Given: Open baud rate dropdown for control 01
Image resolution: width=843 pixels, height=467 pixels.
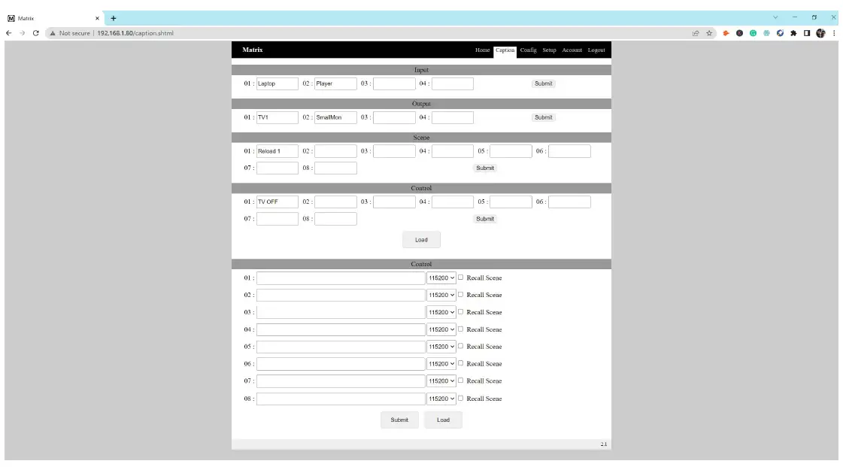Looking at the screenshot, I should (x=441, y=277).
